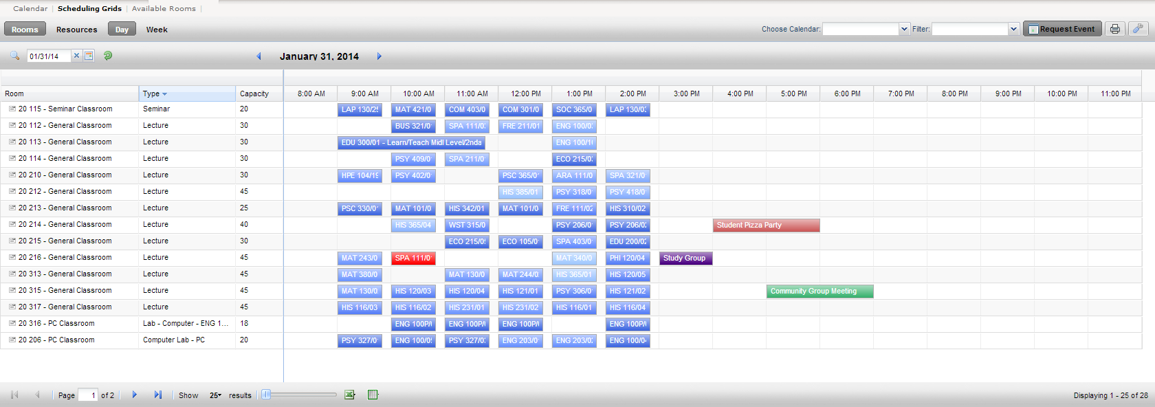Image resolution: width=1155 pixels, height=407 pixels.
Task: Open WST 315 event in room 20 214
Action: (x=467, y=225)
